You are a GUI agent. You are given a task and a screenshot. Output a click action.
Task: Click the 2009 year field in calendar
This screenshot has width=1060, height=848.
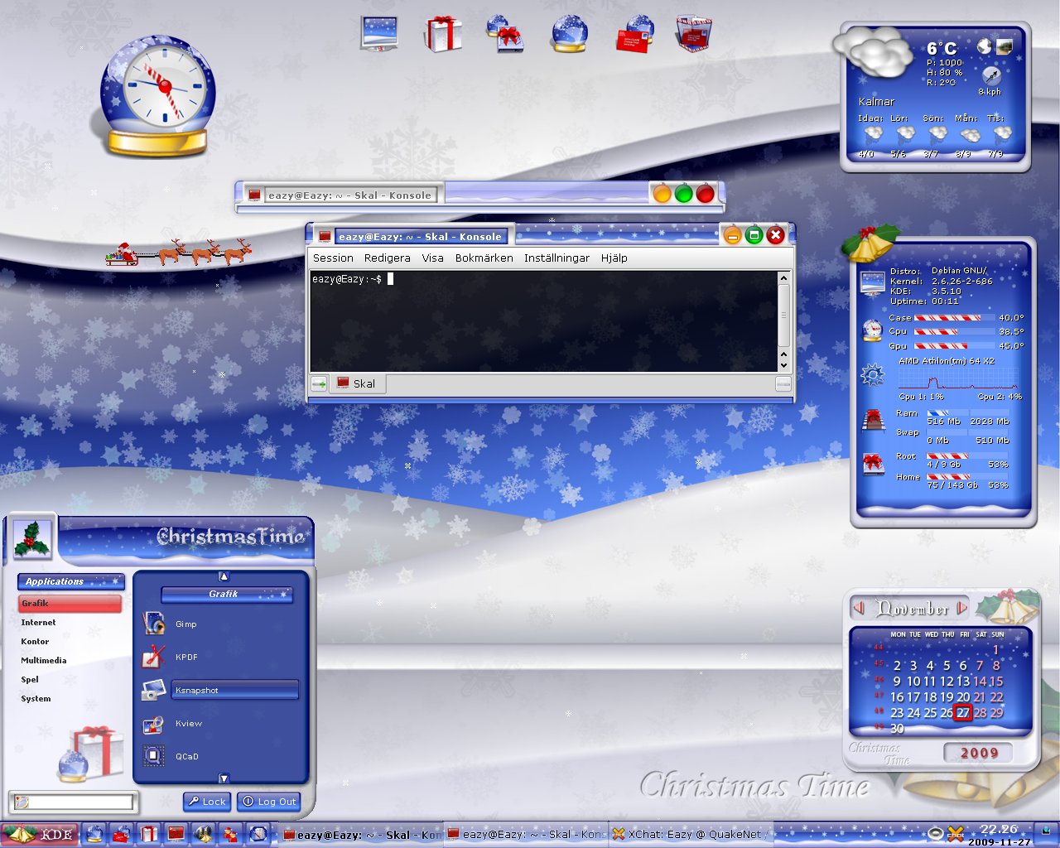(x=979, y=753)
